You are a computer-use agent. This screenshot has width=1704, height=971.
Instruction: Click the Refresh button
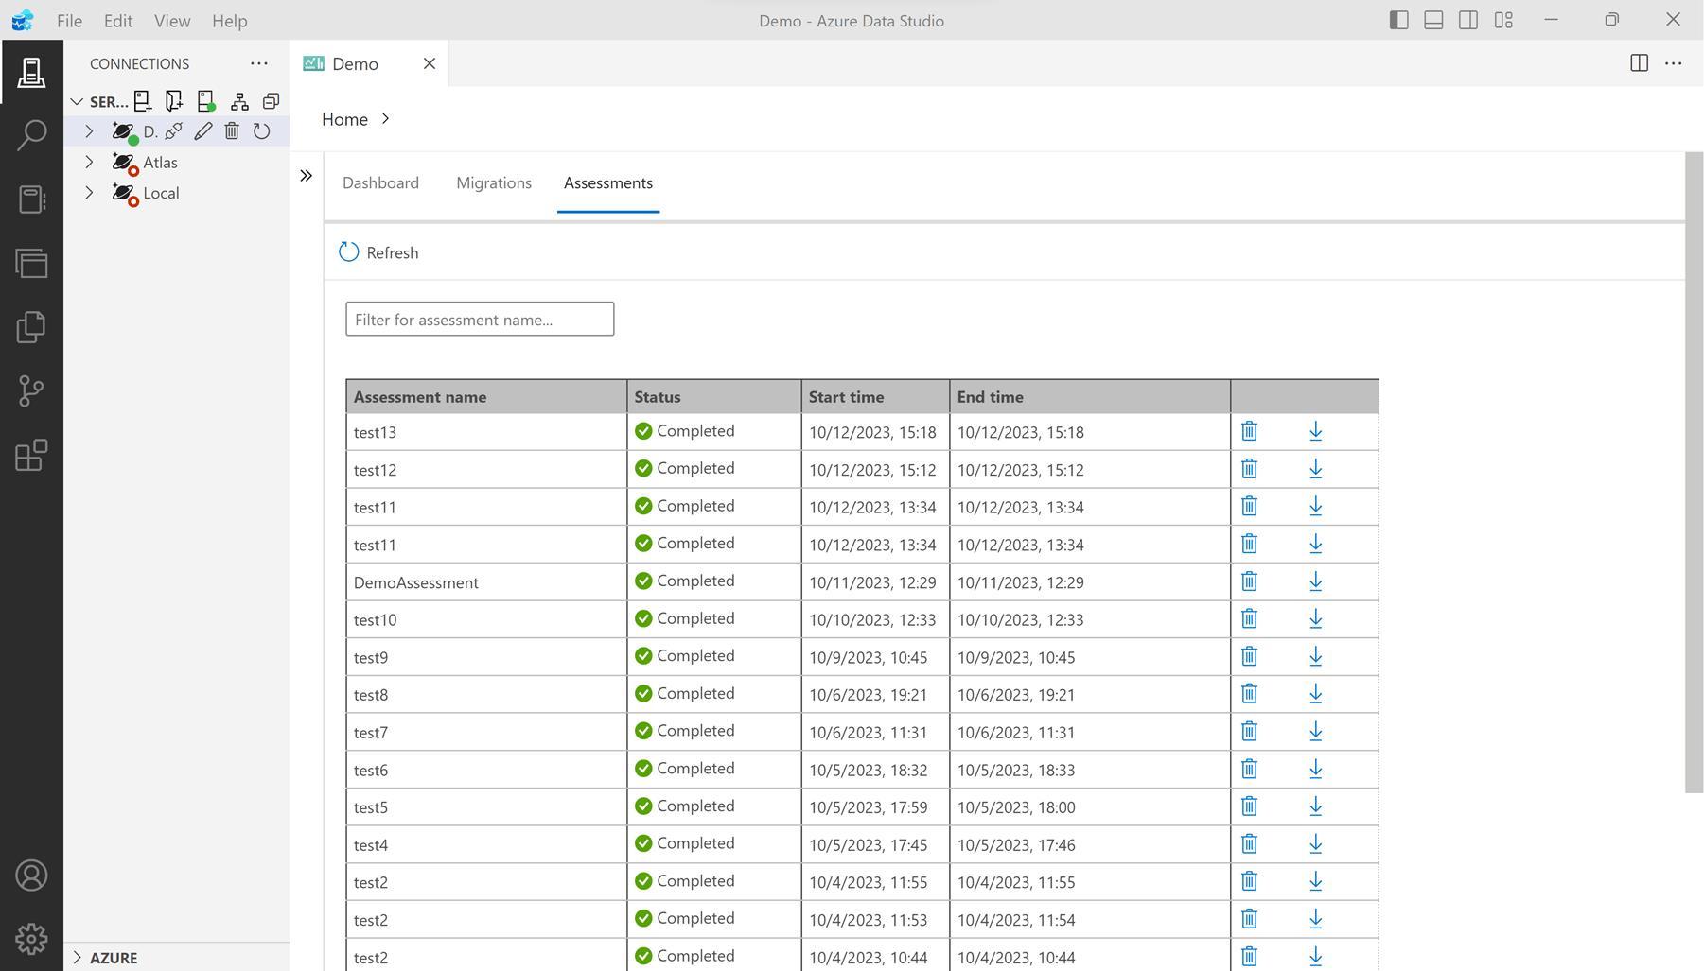[x=378, y=252]
